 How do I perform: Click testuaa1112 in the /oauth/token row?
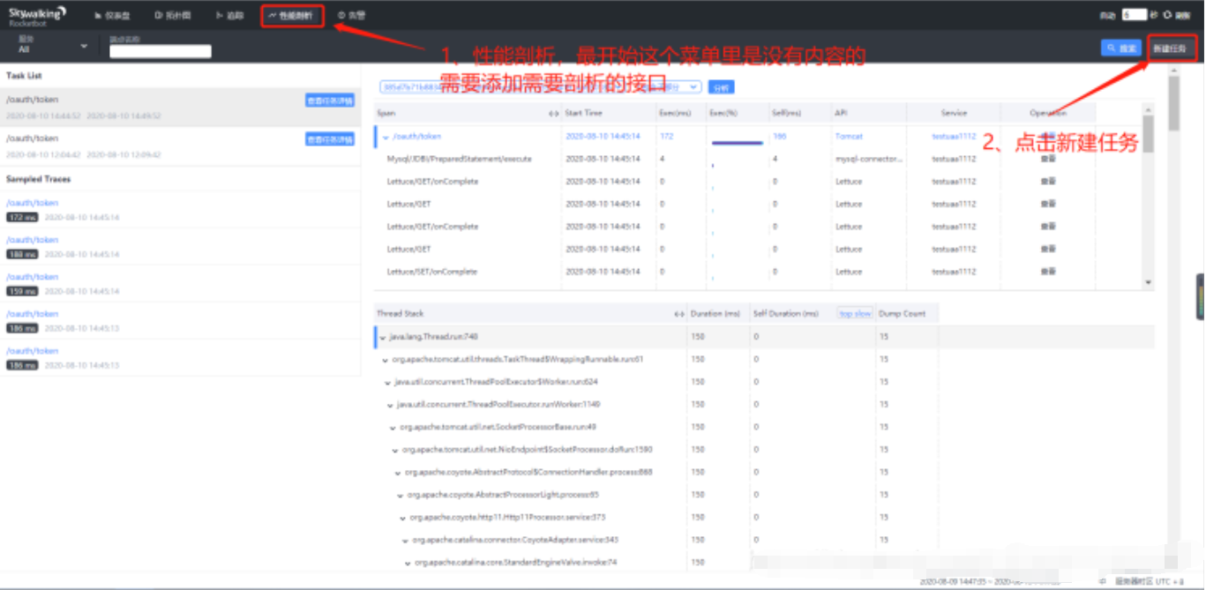954,137
